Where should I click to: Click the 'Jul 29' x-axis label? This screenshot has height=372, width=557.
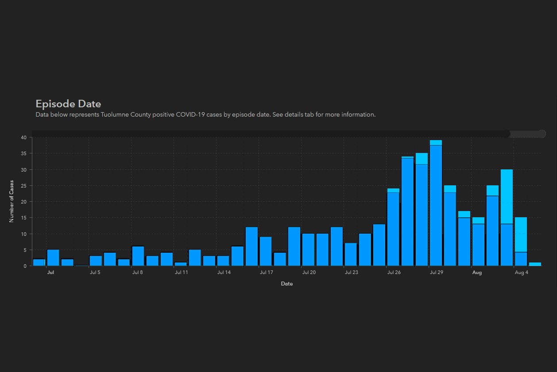pos(436,273)
